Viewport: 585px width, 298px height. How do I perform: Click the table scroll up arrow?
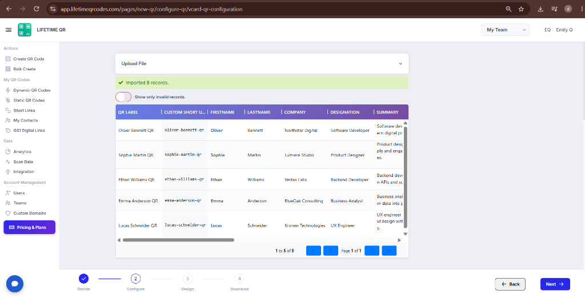[406, 123]
